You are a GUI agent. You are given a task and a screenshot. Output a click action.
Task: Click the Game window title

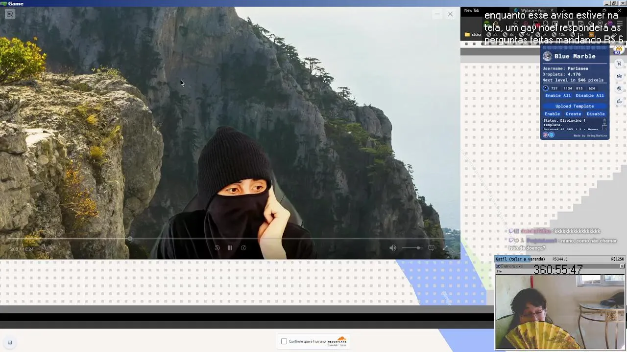point(16,3)
